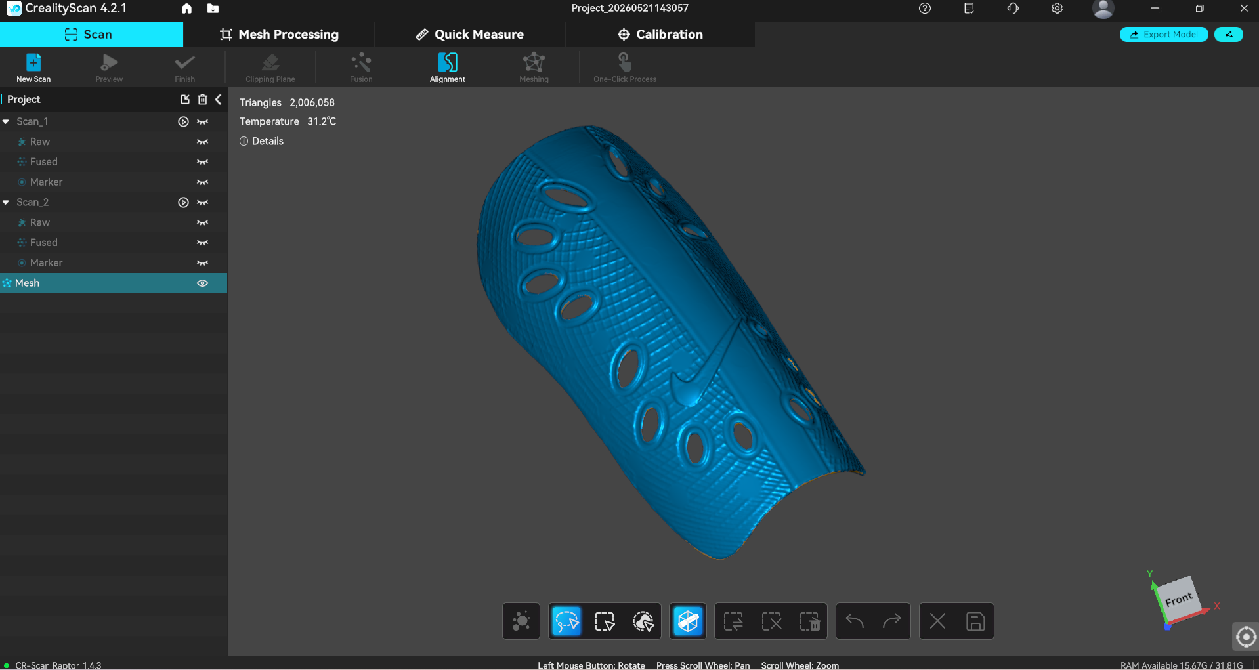Show the Scan_2 Raw data
The height and width of the screenshot is (670, 1259).
(x=202, y=223)
